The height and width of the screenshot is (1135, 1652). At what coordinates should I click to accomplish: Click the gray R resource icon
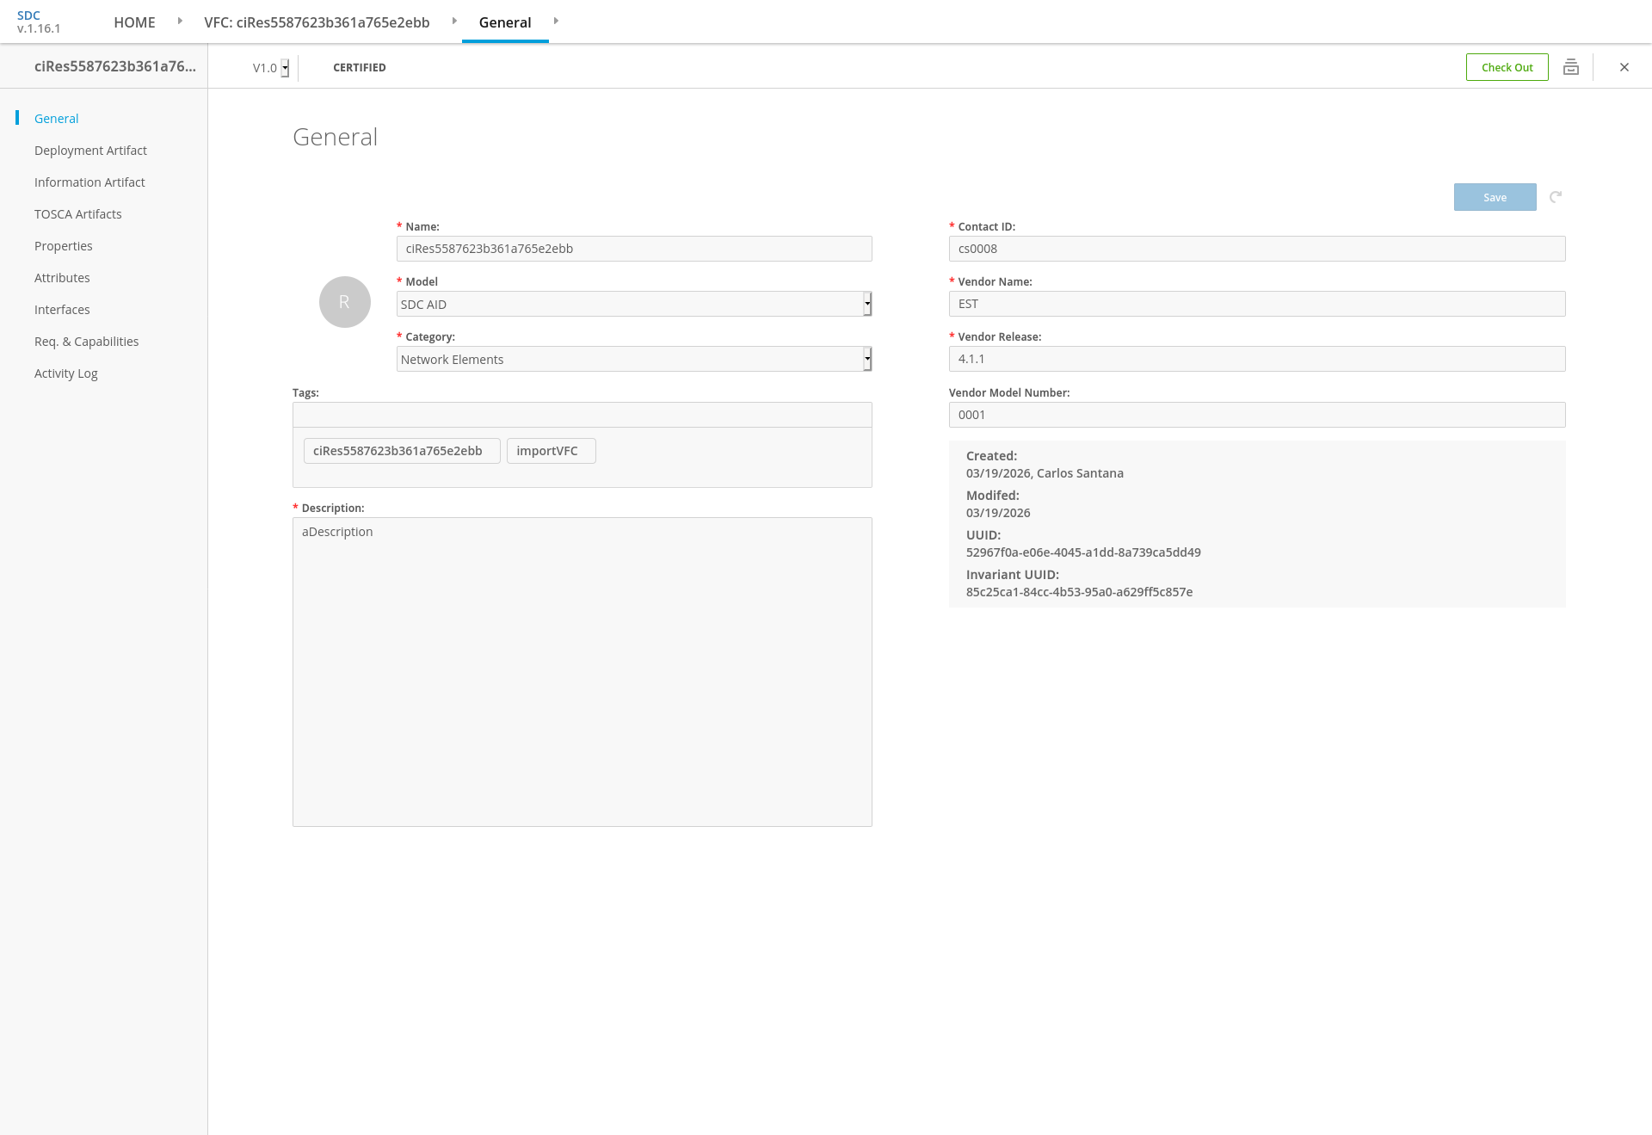point(344,302)
